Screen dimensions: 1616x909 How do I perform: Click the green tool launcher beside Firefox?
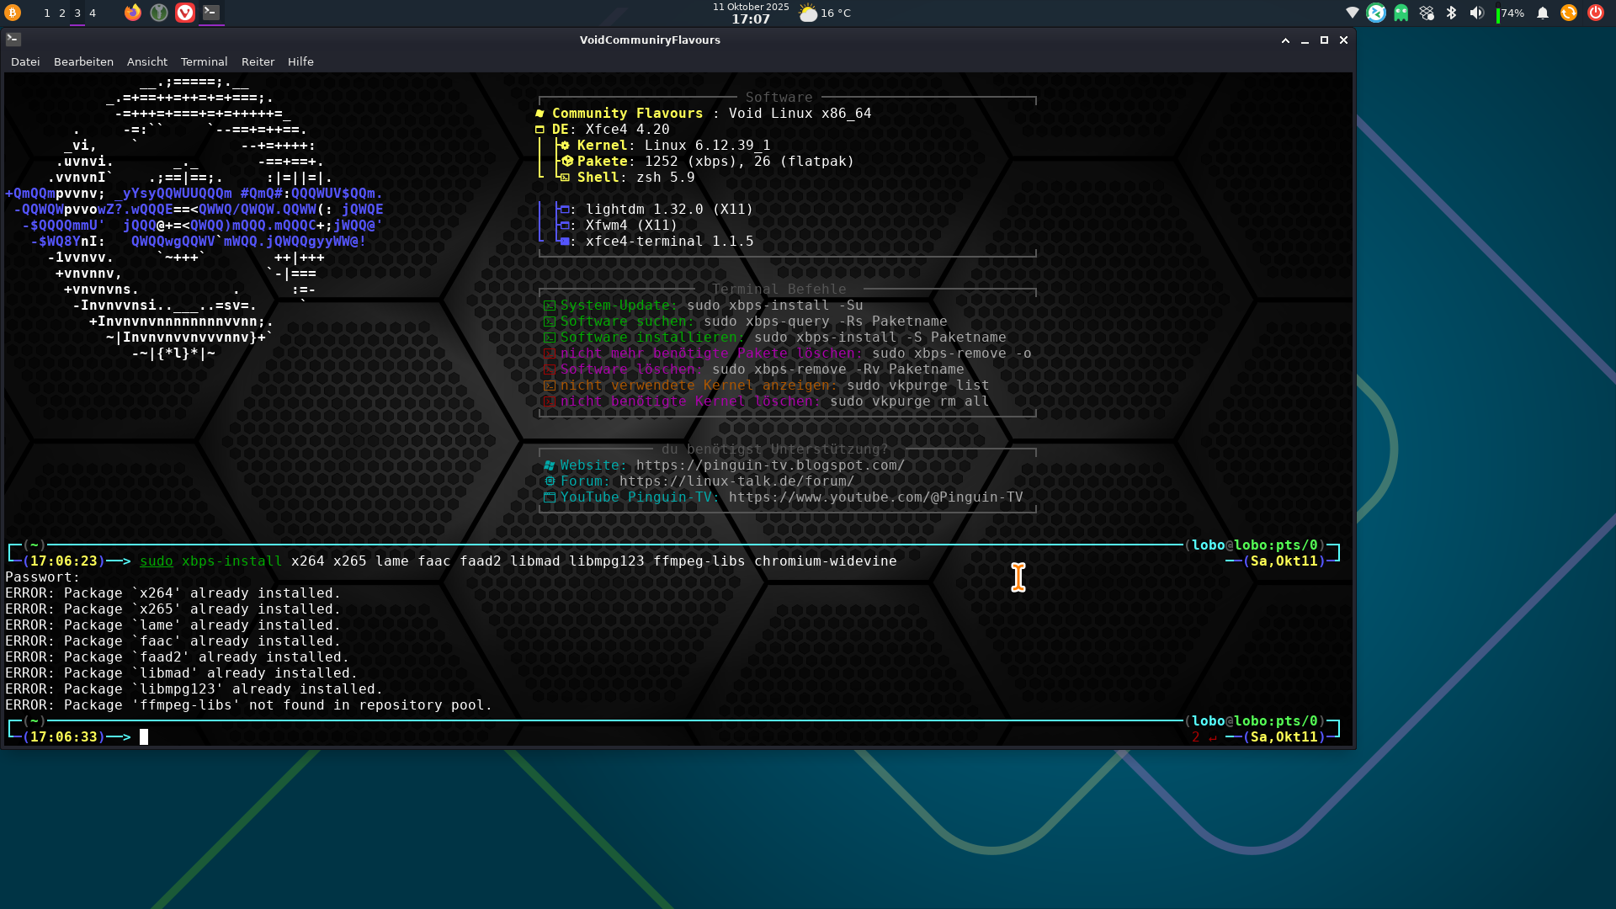click(x=159, y=13)
